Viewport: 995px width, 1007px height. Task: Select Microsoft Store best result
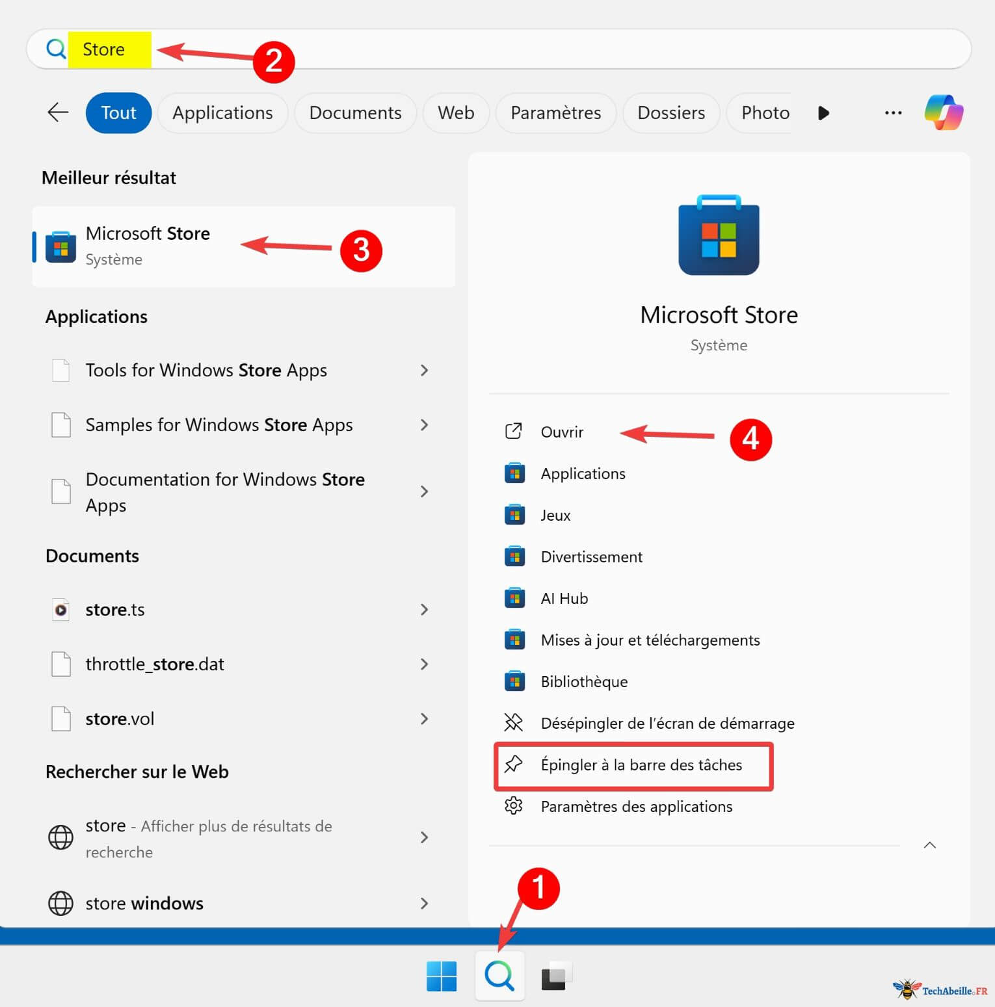[243, 247]
